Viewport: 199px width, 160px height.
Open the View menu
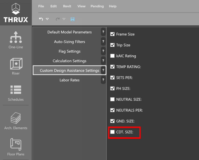click(82, 6)
